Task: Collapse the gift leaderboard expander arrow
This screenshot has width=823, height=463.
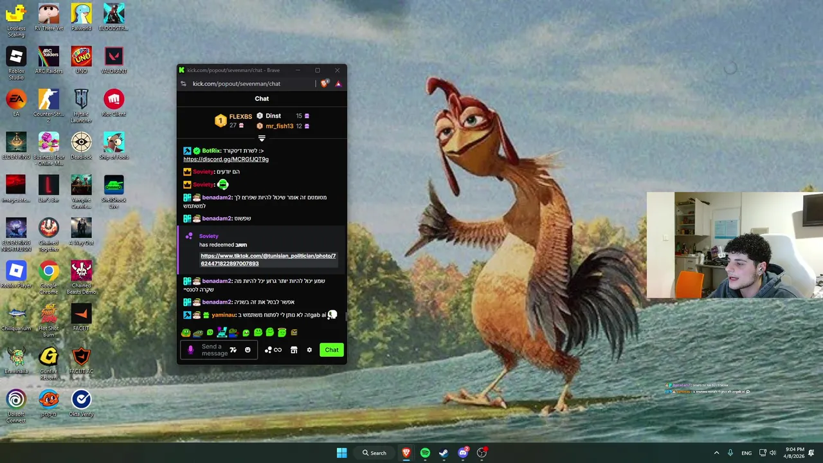Action: pyautogui.click(x=262, y=138)
